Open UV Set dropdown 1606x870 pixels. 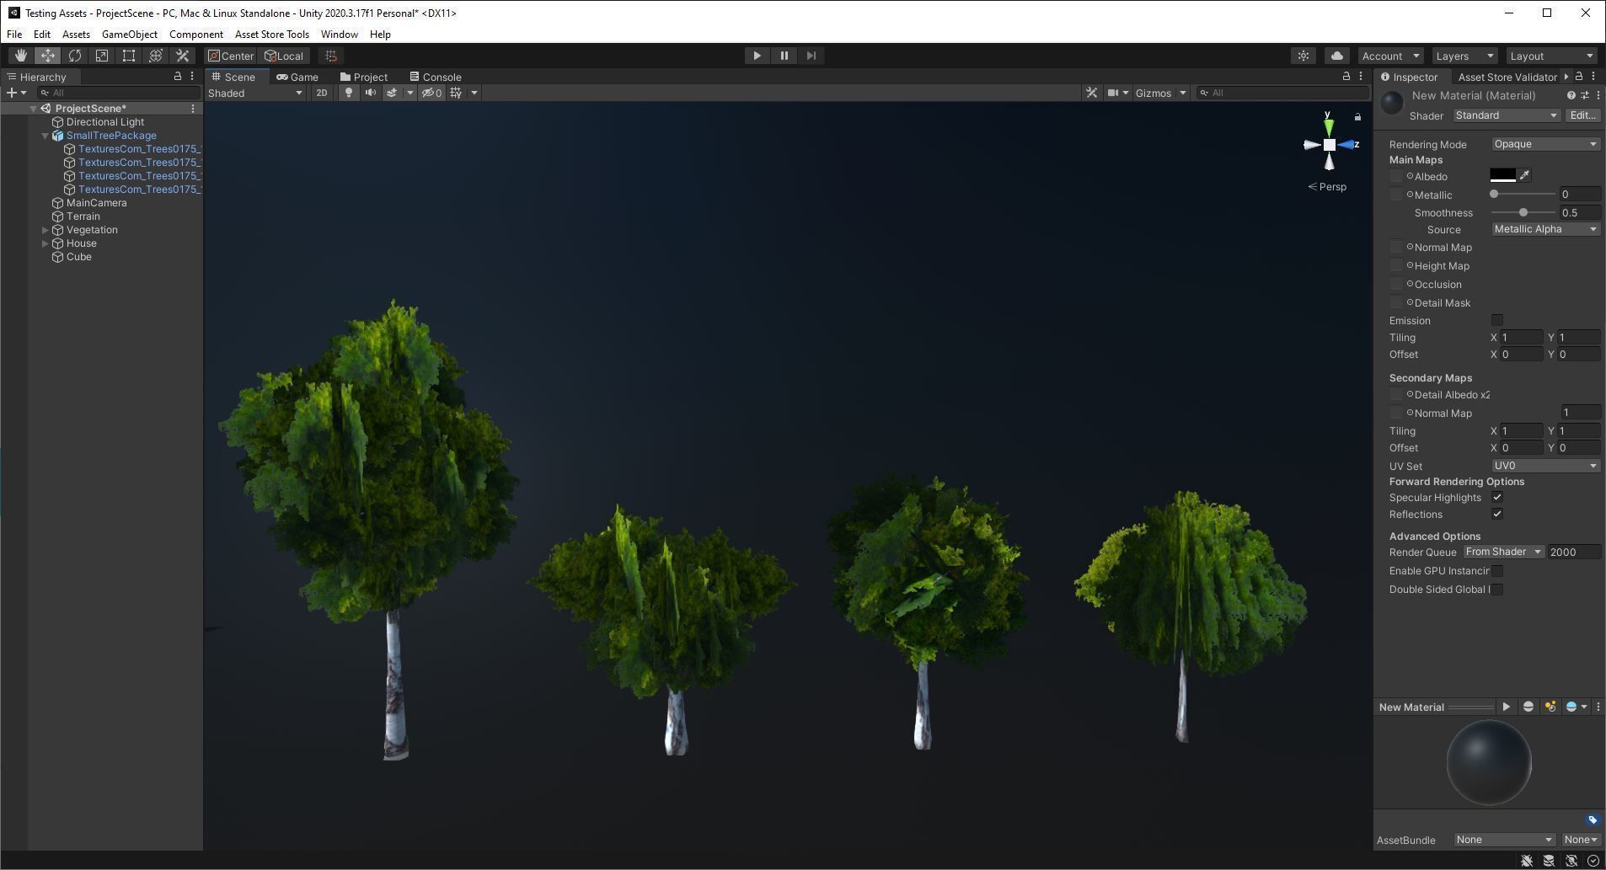coord(1545,466)
